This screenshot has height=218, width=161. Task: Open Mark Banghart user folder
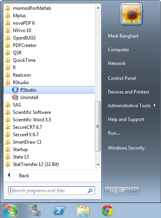tap(123, 36)
